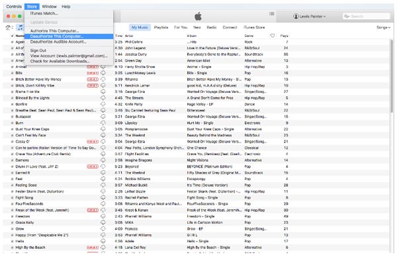This screenshot has height=258, width=397.
Task: Uncheck the Grace Kelly checkbox
Action: pos(12,222)
